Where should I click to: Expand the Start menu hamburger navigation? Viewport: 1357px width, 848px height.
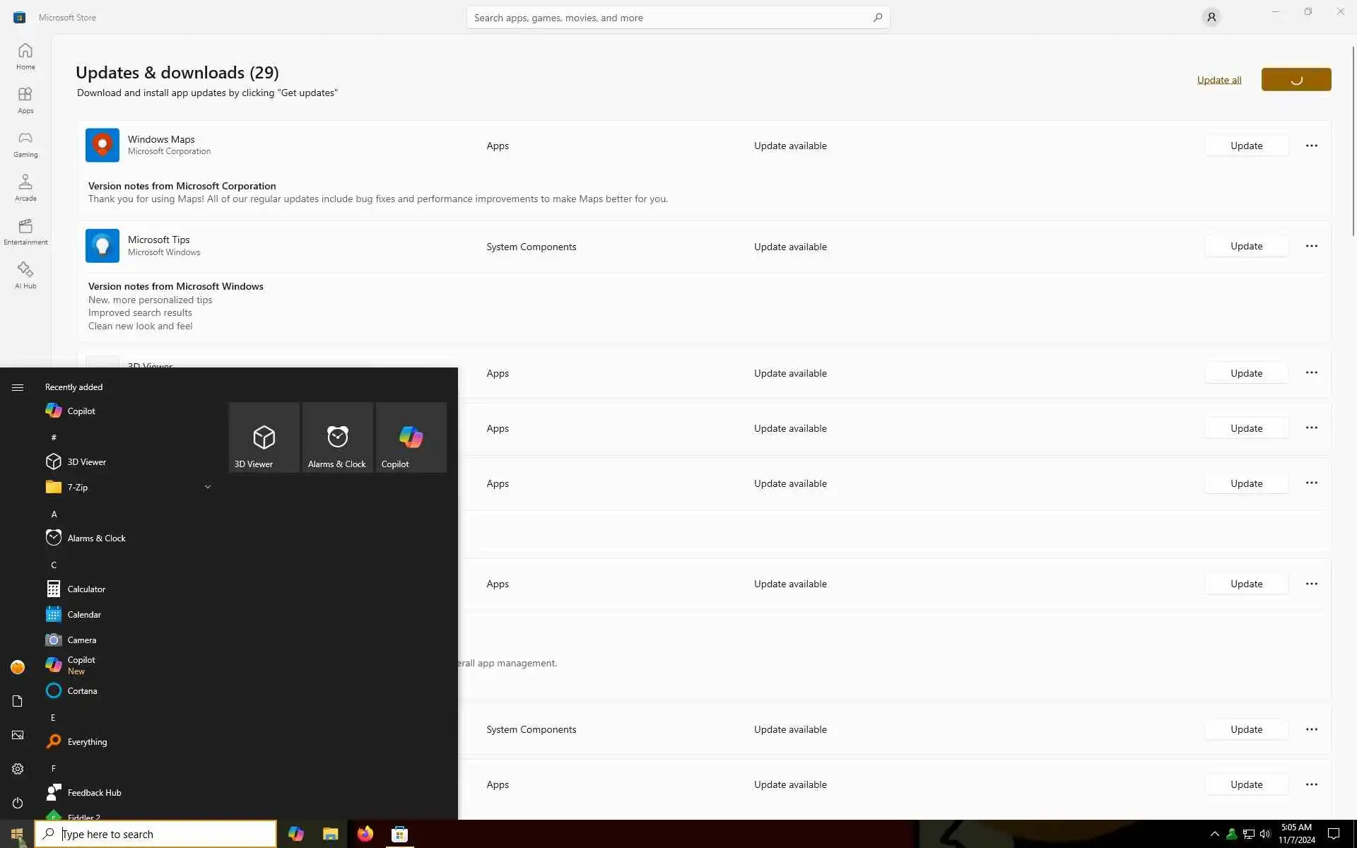pyautogui.click(x=18, y=387)
